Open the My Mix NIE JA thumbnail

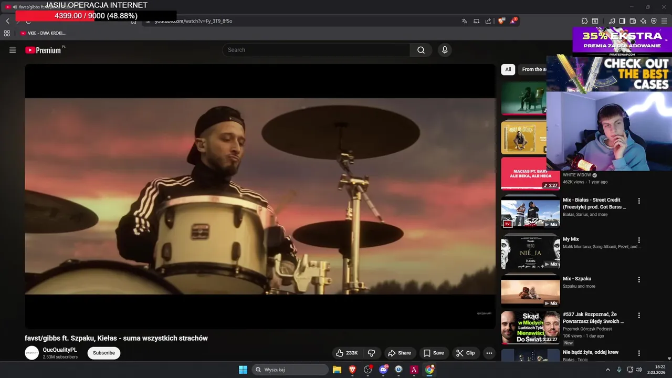(530, 251)
